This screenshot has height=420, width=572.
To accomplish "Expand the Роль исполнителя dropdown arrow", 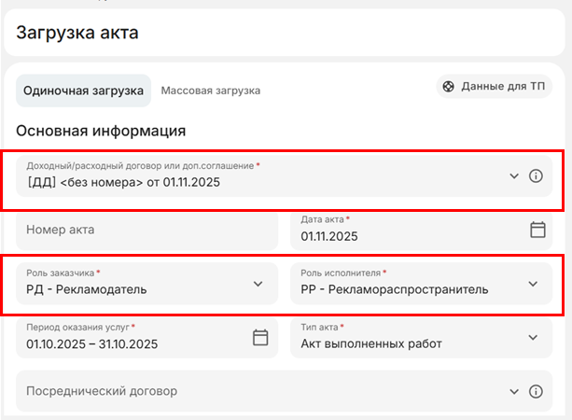I will point(533,284).
